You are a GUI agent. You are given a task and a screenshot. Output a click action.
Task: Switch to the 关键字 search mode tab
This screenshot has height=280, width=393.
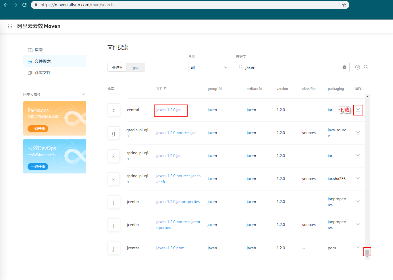point(117,67)
